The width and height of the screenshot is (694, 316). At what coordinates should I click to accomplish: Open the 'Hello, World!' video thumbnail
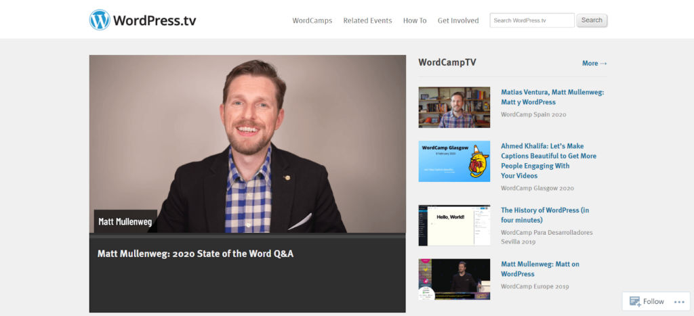(454, 225)
